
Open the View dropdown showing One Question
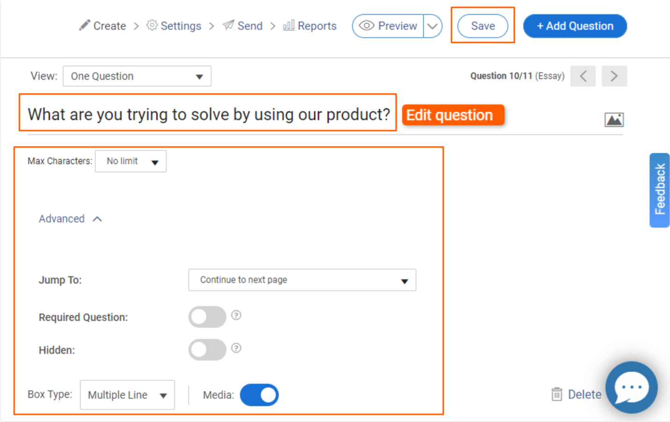(x=137, y=76)
